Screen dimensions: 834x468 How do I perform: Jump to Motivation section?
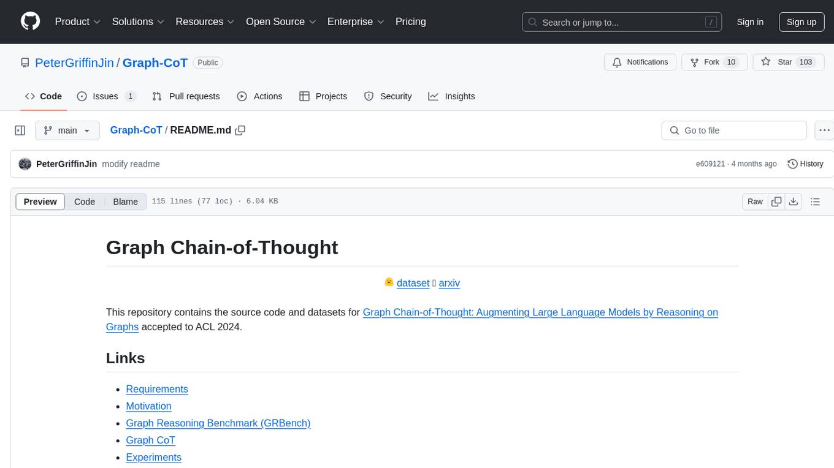tap(148, 406)
